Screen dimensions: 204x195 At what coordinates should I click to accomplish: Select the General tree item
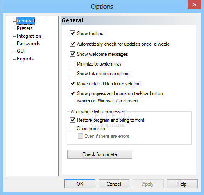(x=25, y=21)
